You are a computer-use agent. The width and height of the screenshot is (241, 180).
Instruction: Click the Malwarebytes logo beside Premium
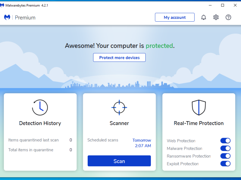(x=7, y=17)
